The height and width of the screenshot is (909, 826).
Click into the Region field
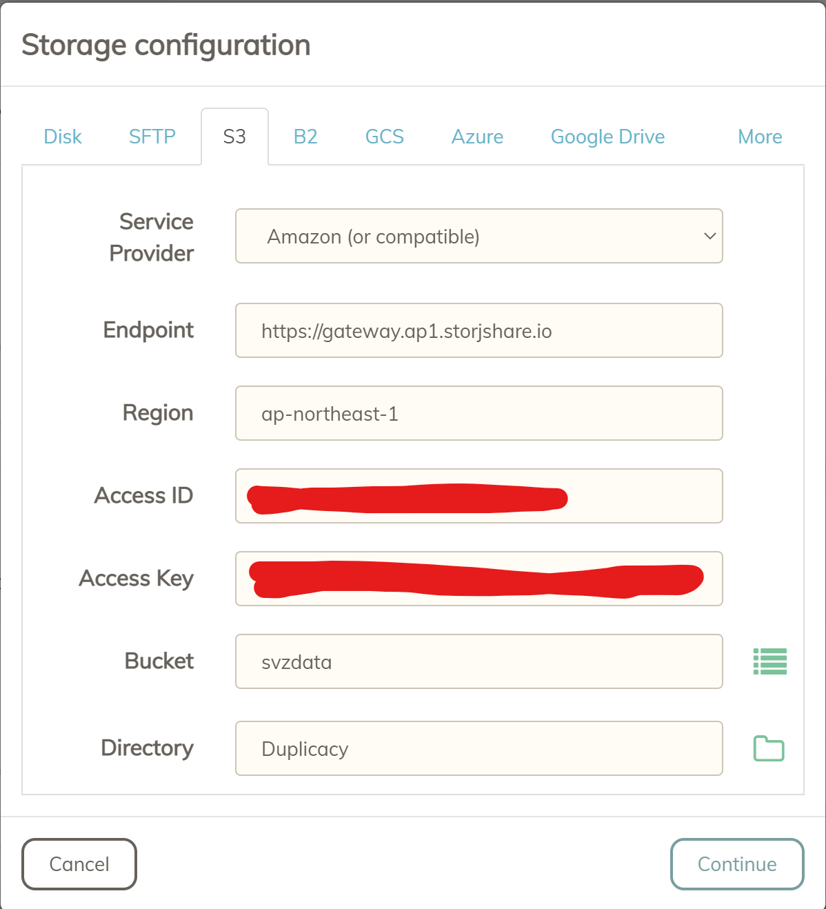(x=479, y=413)
